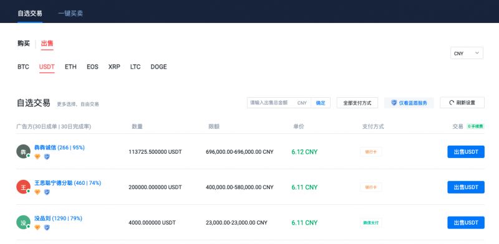Select the BTC coin tab
The height and width of the screenshot is (244, 499).
23,67
